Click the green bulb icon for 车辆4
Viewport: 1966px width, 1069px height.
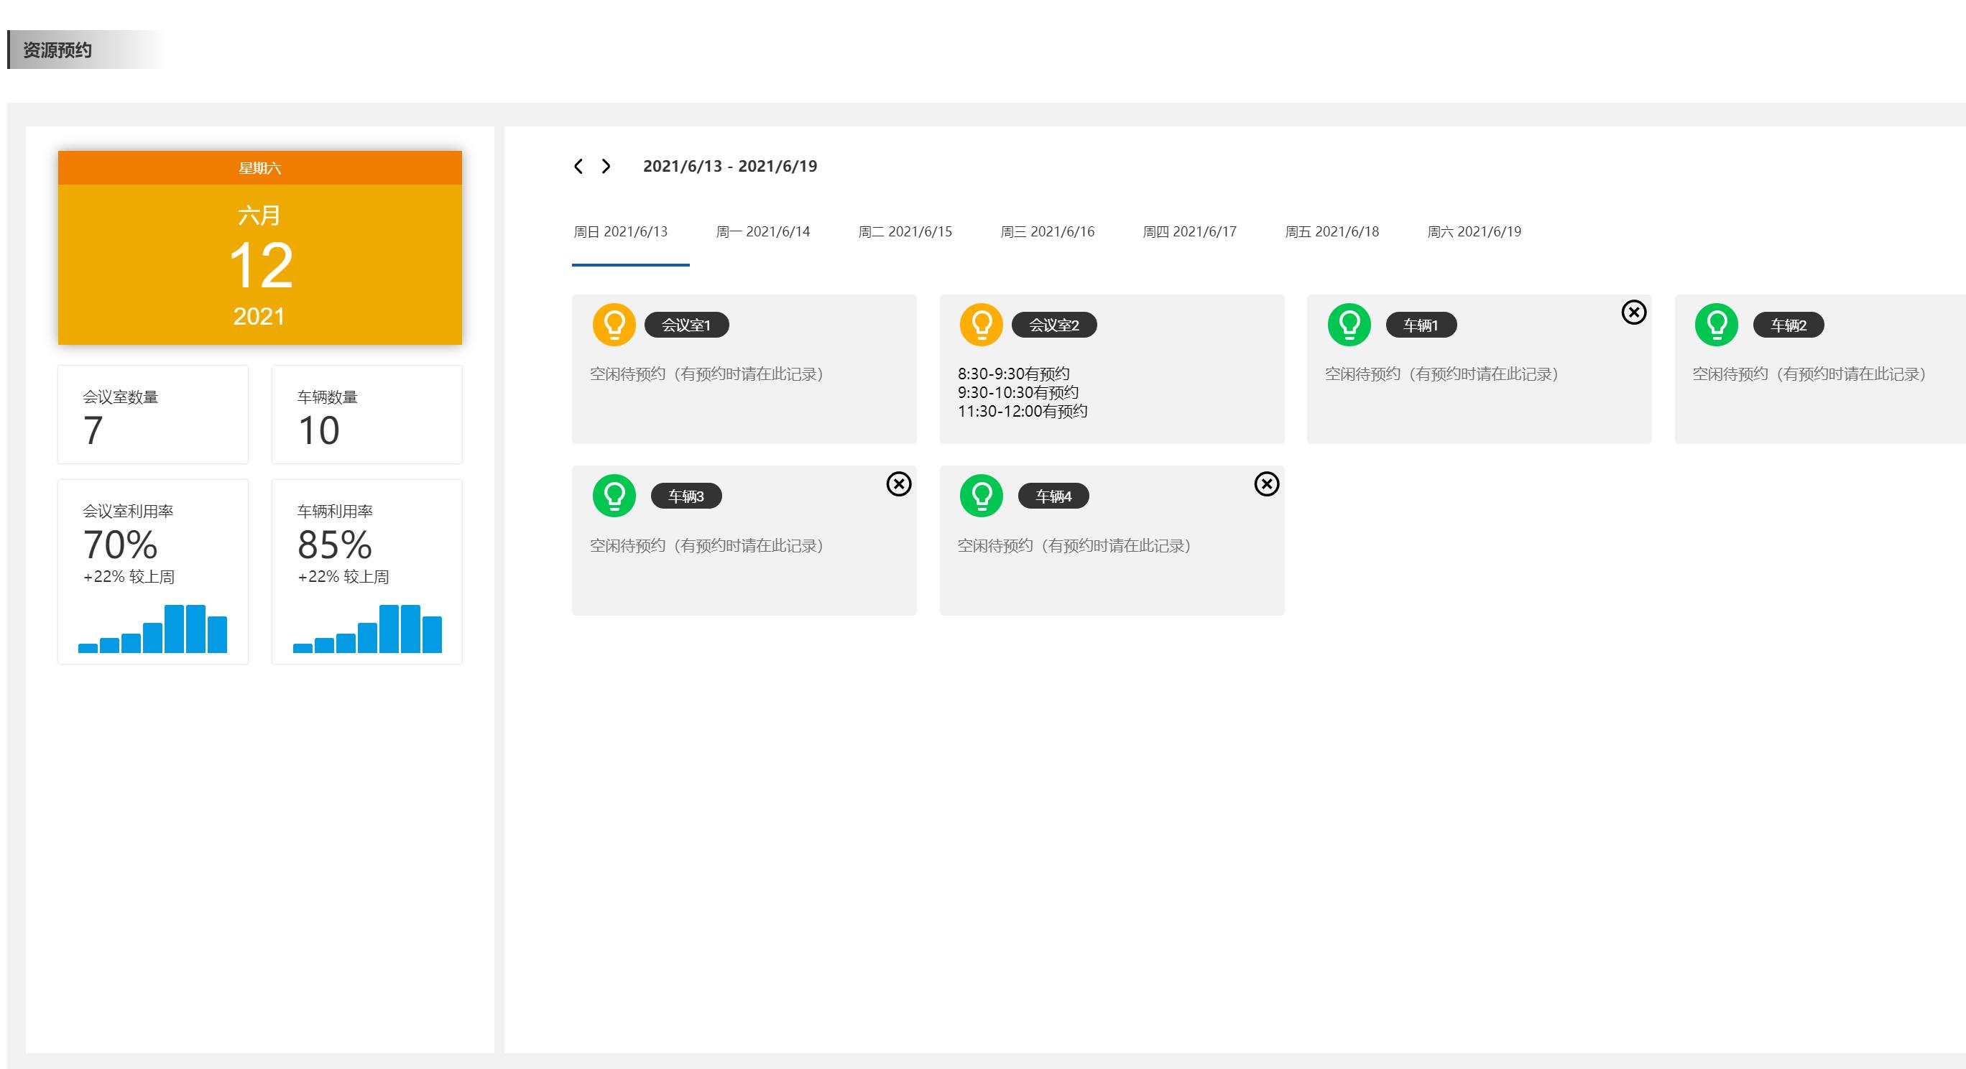pos(982,496)
